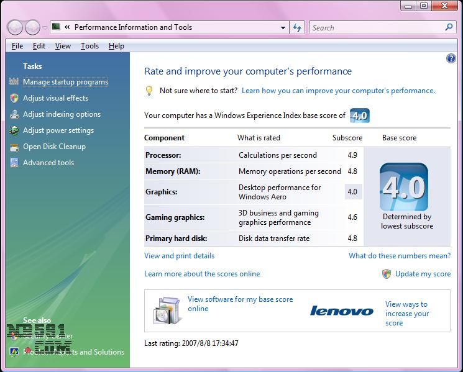463x372 pixels.
Task: Click the software box icon in the Lenovo panel
Action: (x=166, y=311)
